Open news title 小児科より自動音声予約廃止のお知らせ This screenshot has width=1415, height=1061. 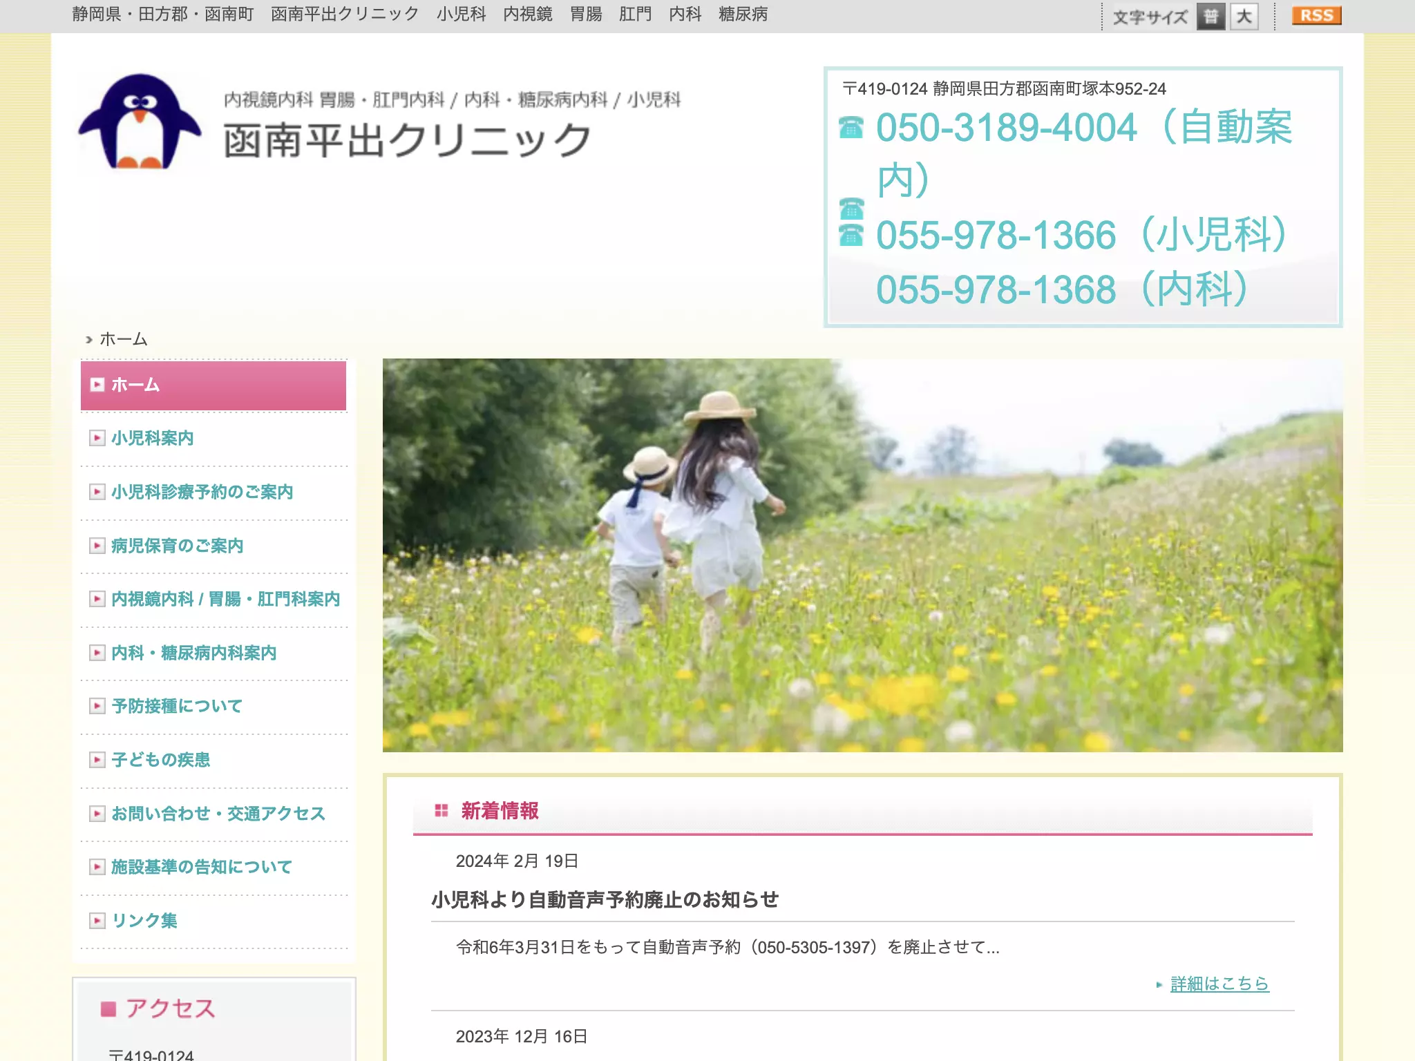pyautogui.click(x=605, y=899)
